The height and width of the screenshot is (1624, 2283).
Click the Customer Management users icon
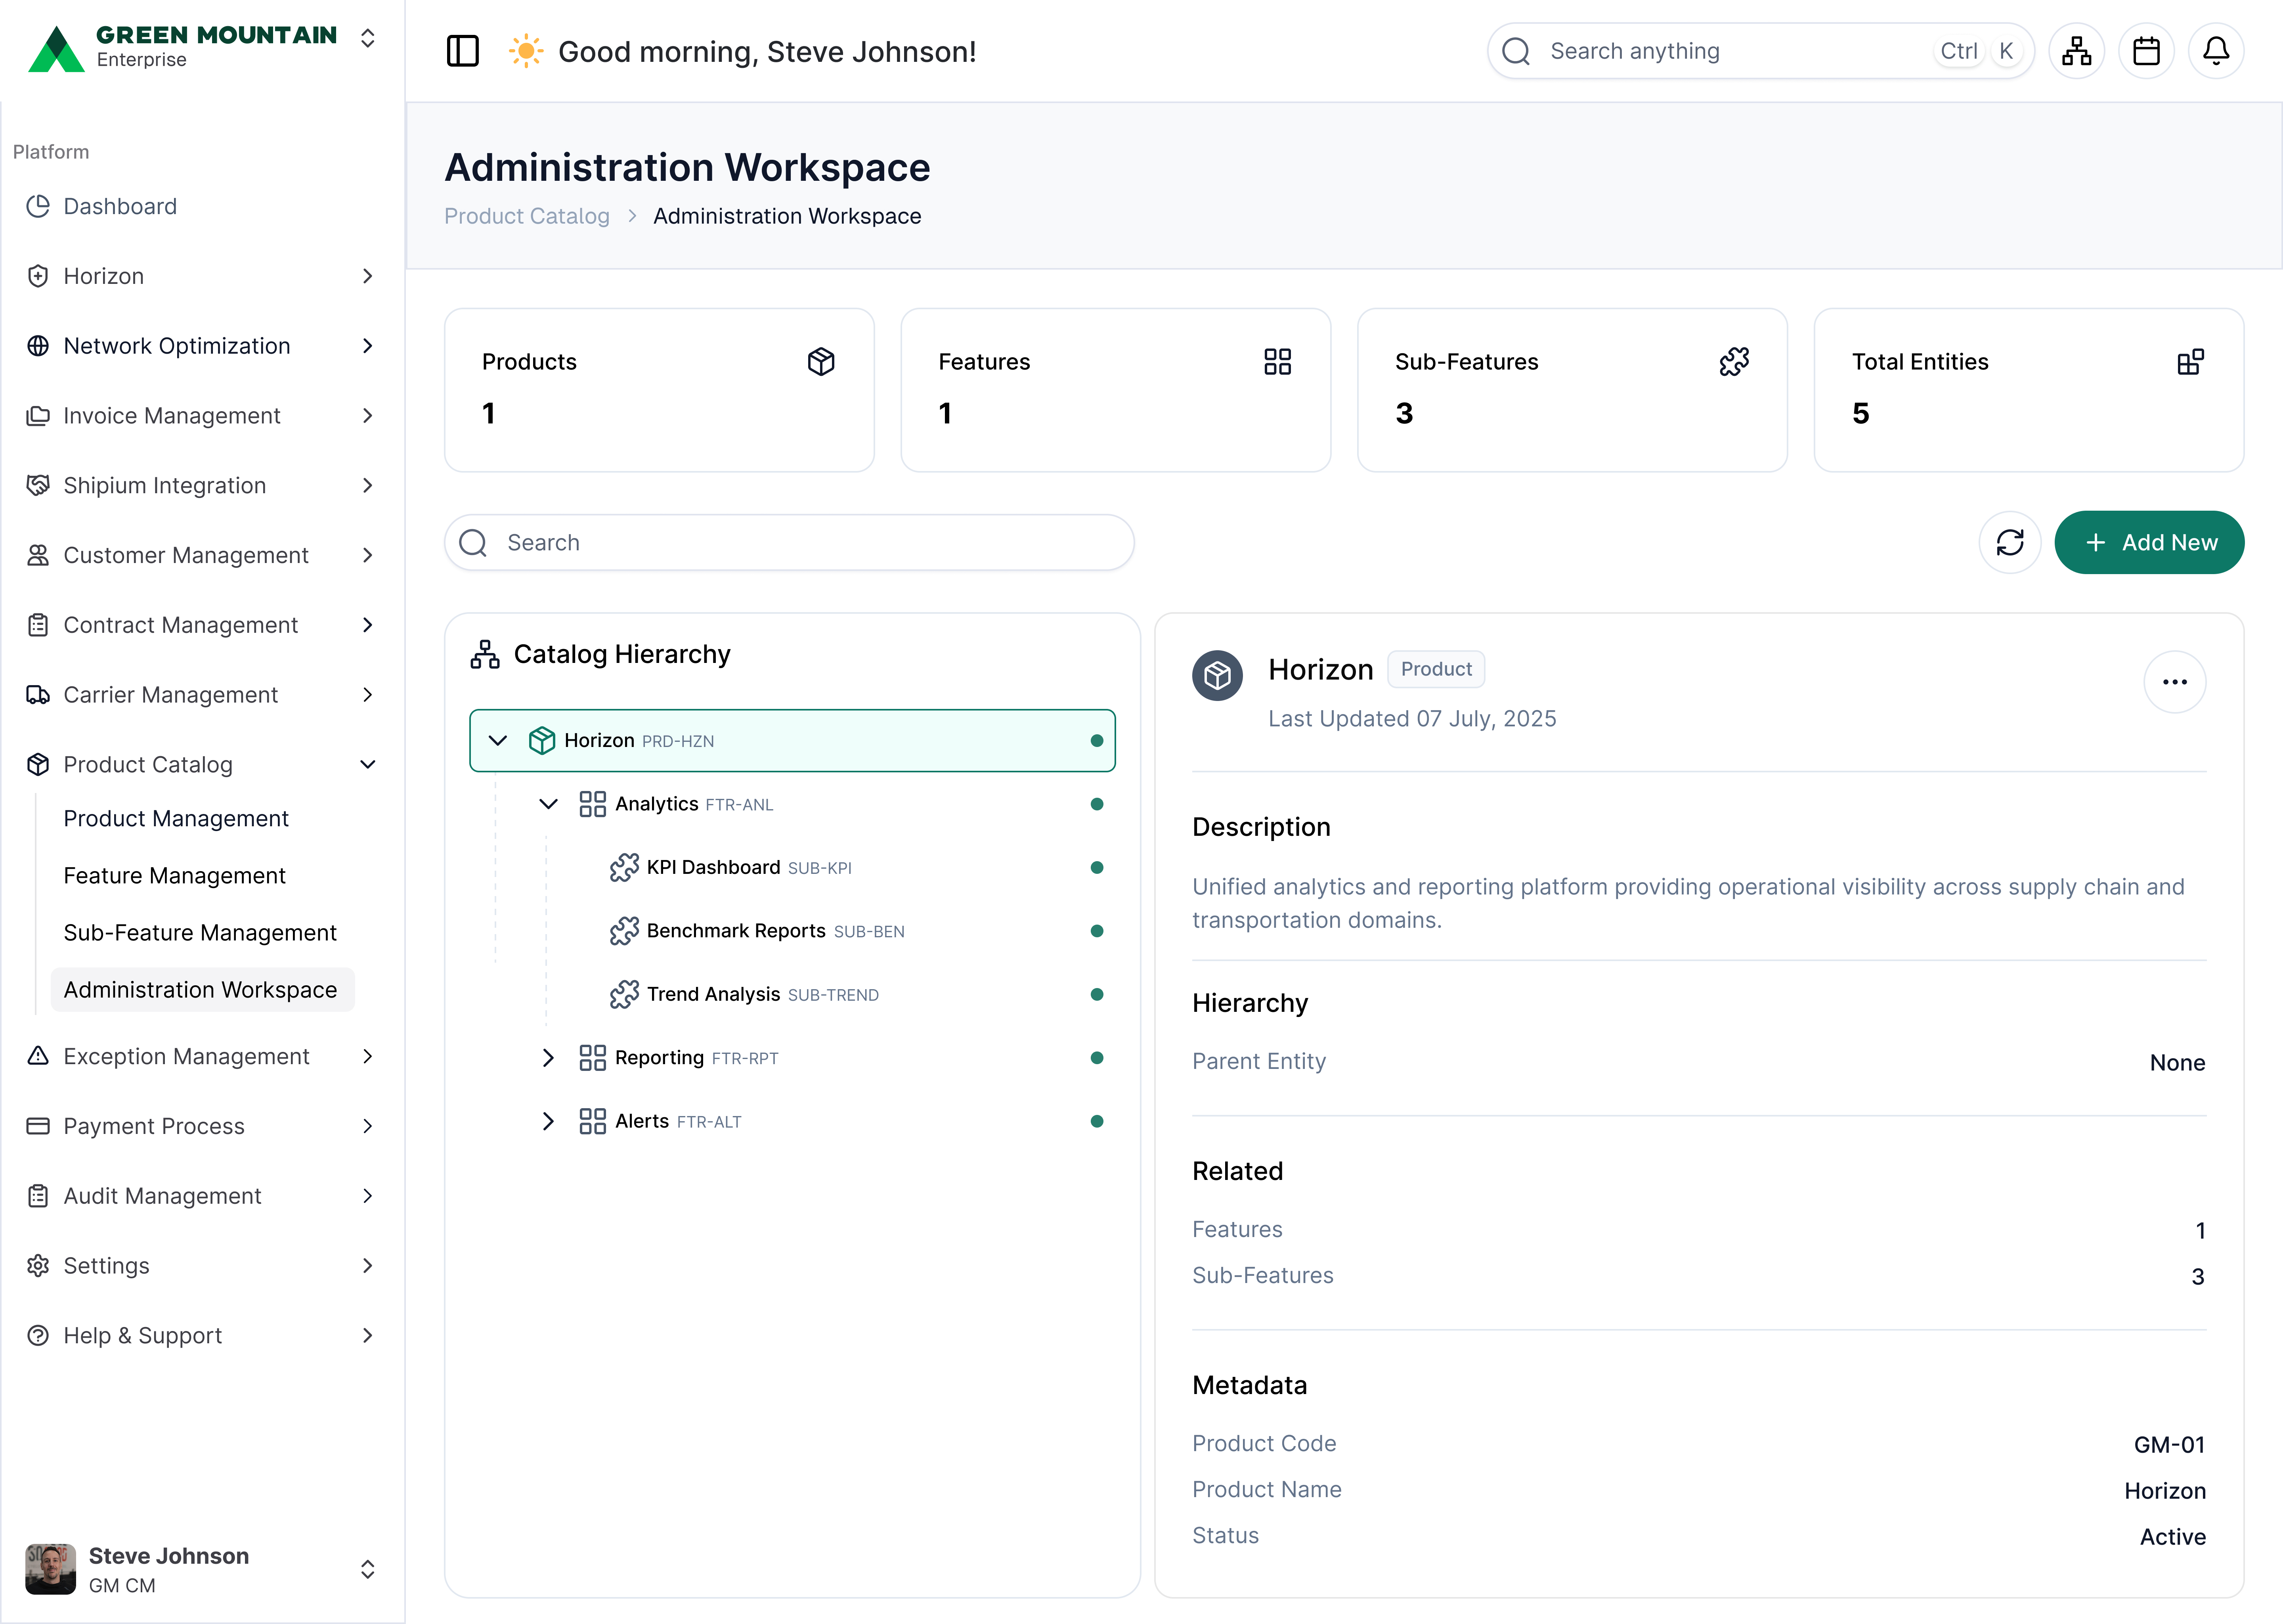[x=38, y=555]
